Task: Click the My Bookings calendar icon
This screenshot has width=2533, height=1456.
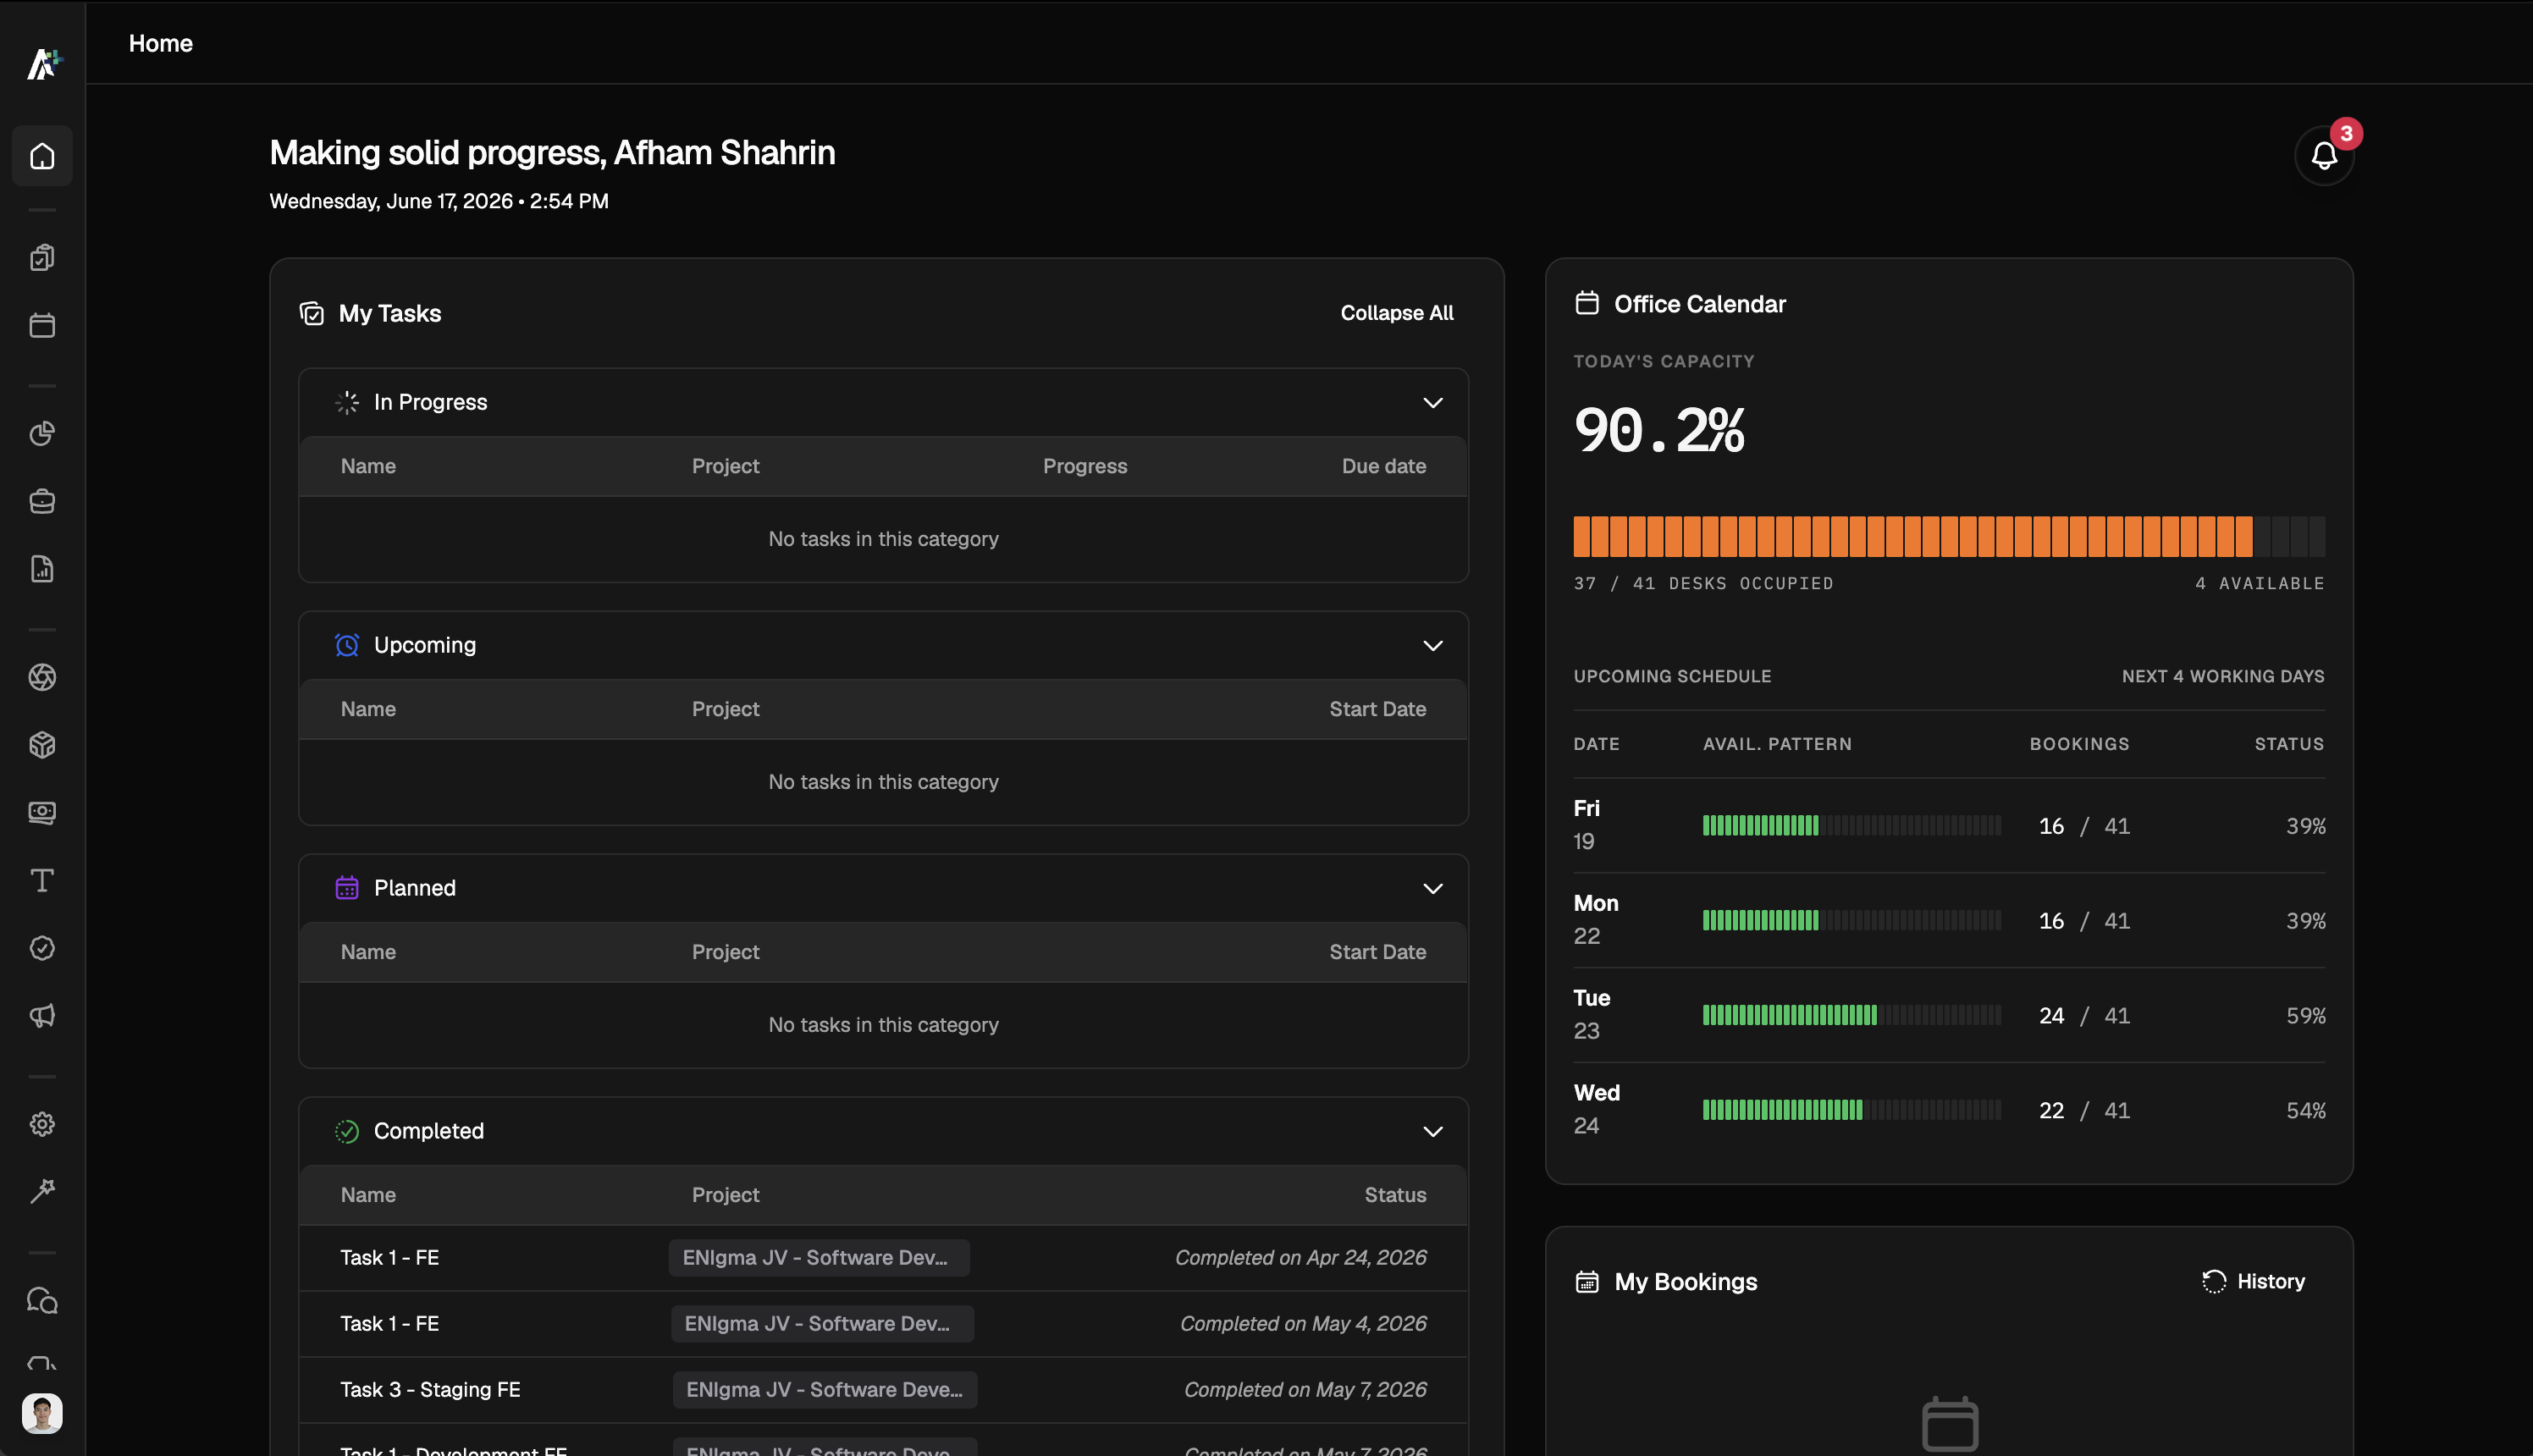Action: (1587, 1282)
